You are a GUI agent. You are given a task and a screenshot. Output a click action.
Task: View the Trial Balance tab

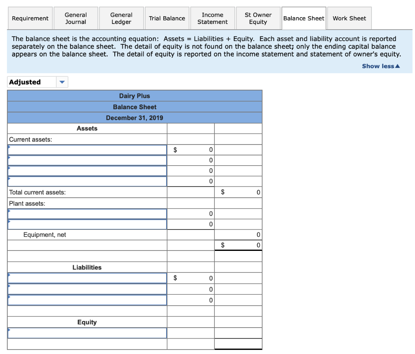click(x=167, y=18)
